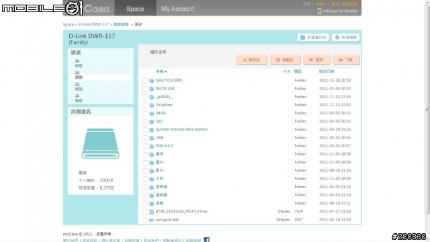430x242 pixels.
Task: Click the USB folder icon
Action: point(152,138)
